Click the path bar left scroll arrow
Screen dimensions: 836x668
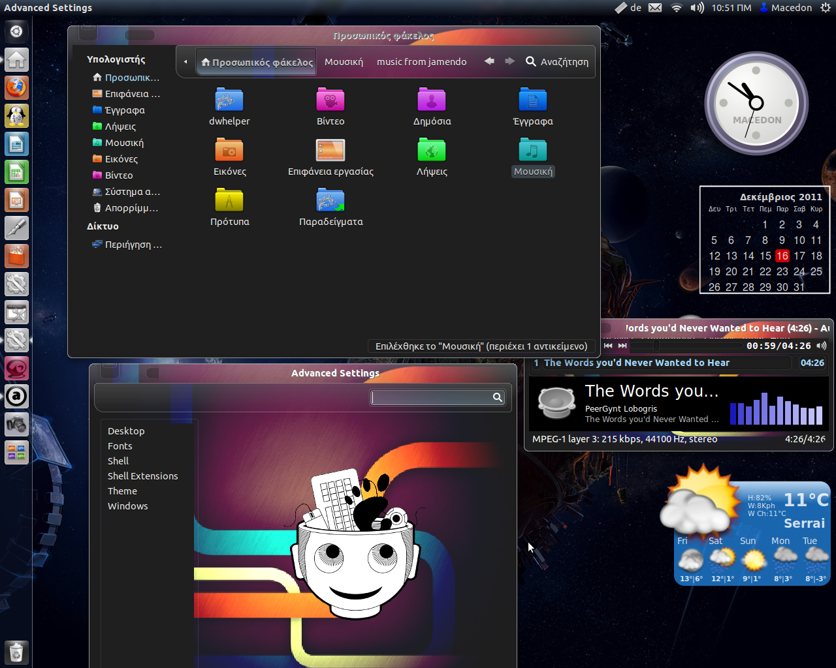pyautogui.click(x=185, y=62)
